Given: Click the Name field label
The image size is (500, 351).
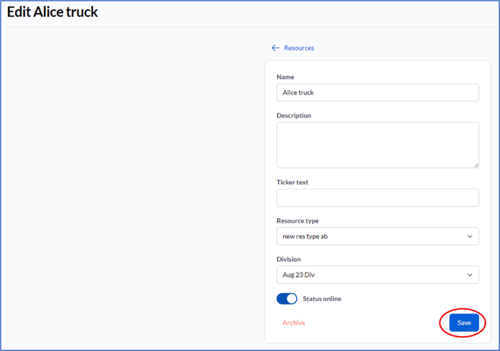Looking at the screenshot, I should (x=285, y=77).
